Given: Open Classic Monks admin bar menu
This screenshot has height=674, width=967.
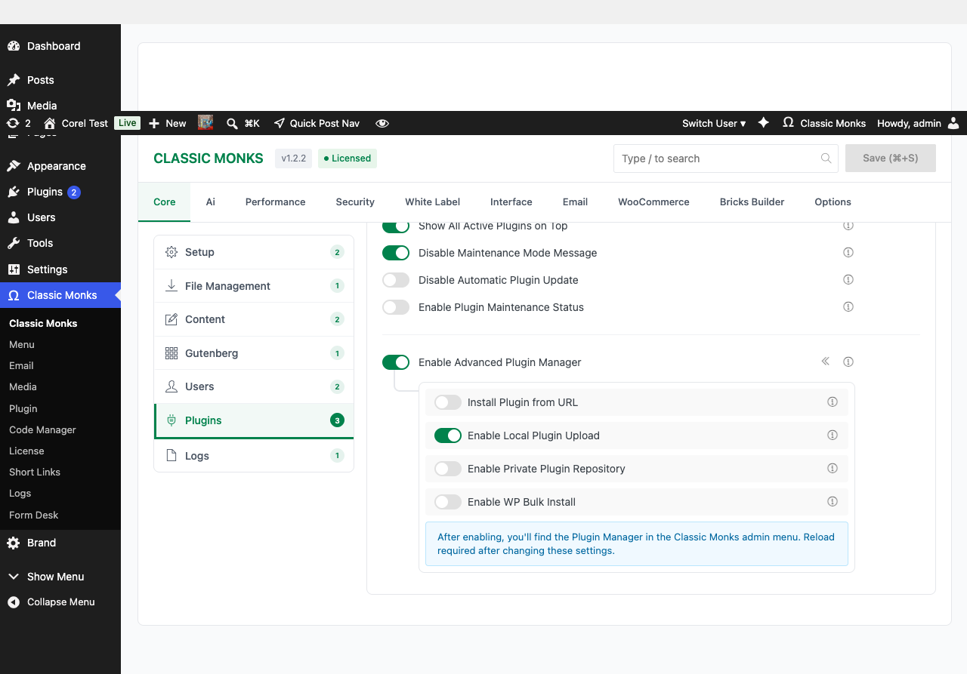Looking at the screenshot, I should point(823,123).
